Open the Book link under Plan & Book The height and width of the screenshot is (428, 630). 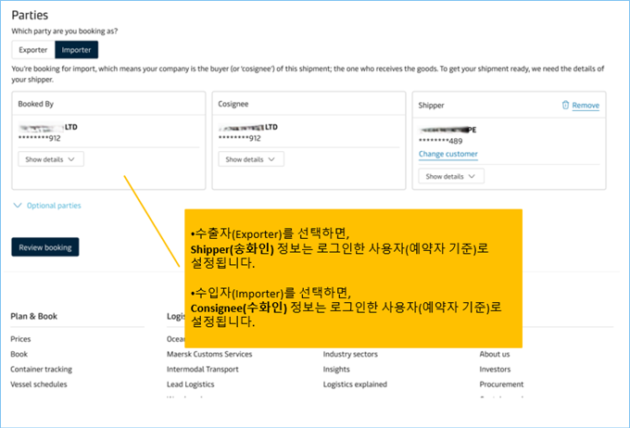click(19, 354)
